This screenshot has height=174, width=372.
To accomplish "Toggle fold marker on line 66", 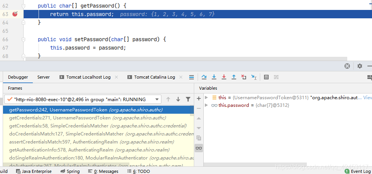I will coord(23,39).
